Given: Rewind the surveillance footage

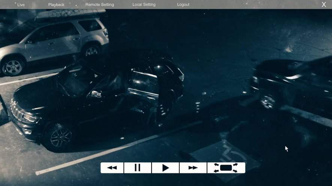Looking at the screenshot, I should tap(112, 168).
